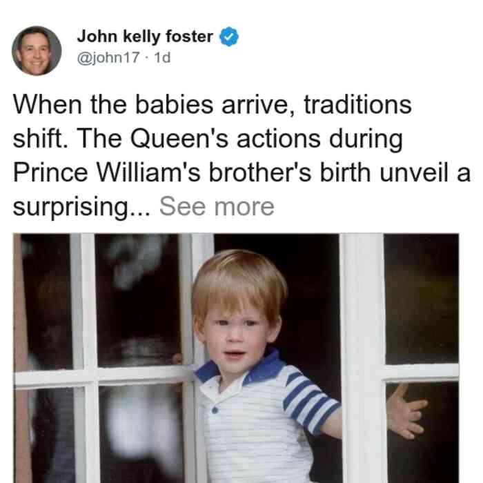Open the post's 1d timestamp

click(162, 58)
